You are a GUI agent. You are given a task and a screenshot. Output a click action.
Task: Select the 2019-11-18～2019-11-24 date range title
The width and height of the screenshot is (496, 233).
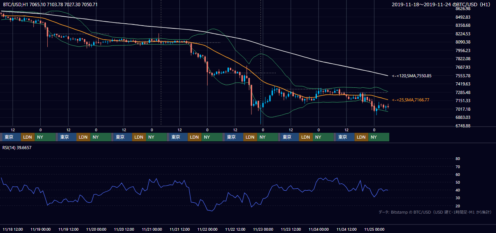pos(441,4)
